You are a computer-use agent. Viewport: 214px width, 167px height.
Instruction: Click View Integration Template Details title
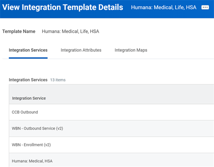point(63,7)
